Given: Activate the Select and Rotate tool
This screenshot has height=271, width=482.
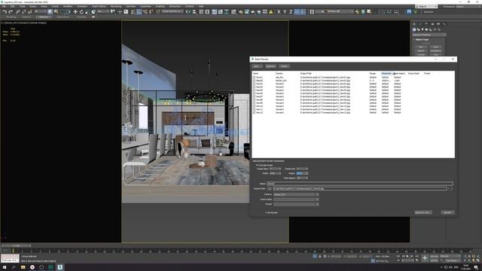Looking at the screenshot, I should [x=81, y=12].
